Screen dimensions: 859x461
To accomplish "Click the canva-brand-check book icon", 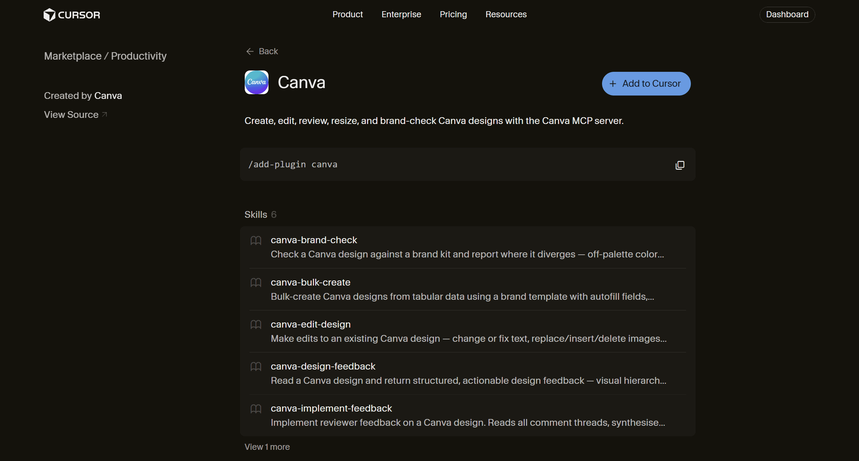I will click(256, 240).
